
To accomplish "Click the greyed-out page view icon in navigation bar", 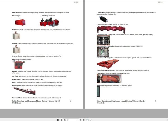I will [91, 120].
